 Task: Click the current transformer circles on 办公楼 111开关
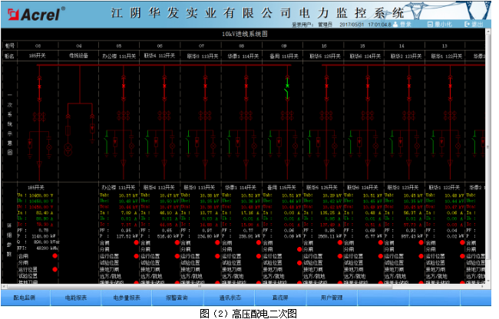point(124,116)
